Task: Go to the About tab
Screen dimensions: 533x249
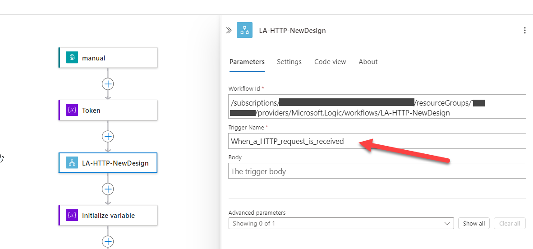Action: 368,61
